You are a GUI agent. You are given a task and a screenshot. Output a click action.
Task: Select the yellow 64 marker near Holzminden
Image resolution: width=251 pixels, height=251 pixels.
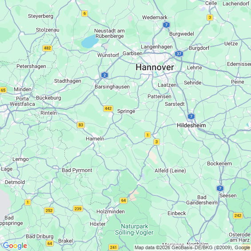click(124, 200)
